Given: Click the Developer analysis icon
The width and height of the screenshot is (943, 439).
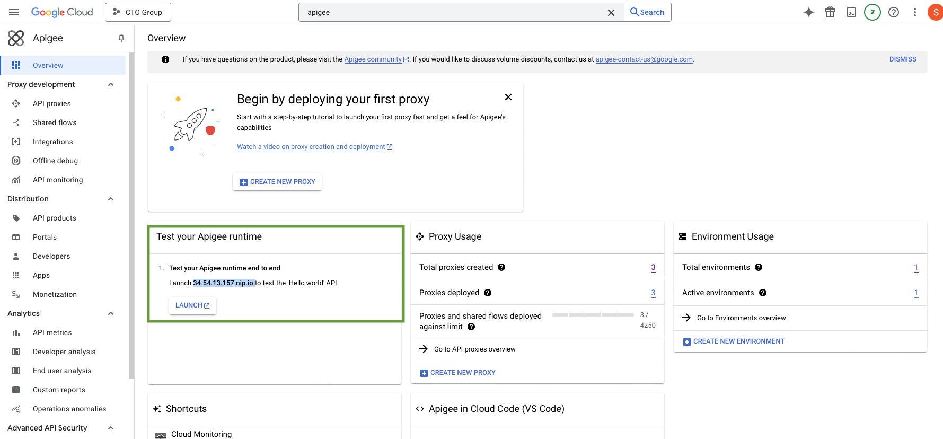Looking at the screenshot, I should pos(16,352).
